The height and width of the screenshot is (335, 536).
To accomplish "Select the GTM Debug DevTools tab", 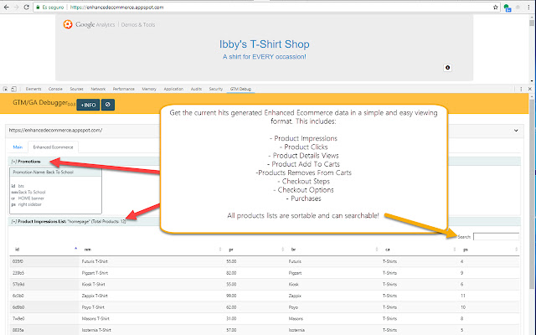I will 240,88.
